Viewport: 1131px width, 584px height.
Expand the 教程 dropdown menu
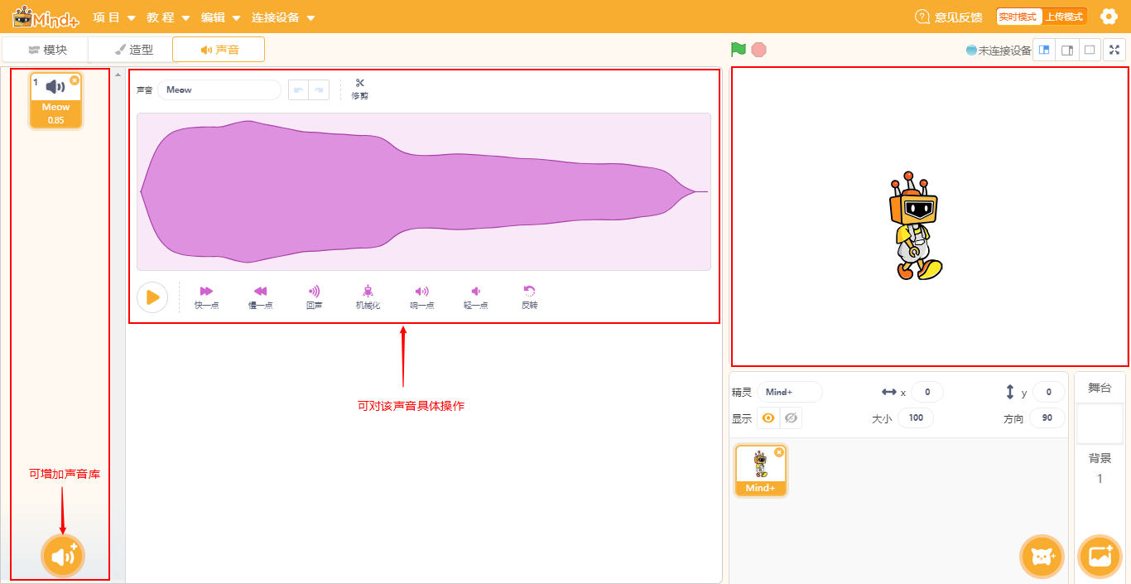coord(168,17)
